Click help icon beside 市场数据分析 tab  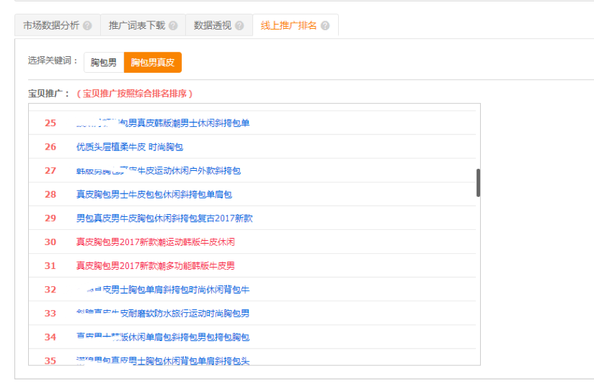point(87,26)
